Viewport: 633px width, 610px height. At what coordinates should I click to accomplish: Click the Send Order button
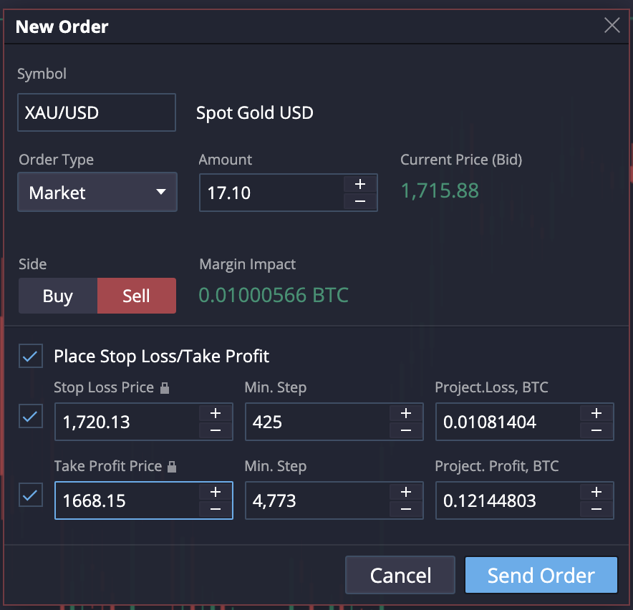point(541,576)
